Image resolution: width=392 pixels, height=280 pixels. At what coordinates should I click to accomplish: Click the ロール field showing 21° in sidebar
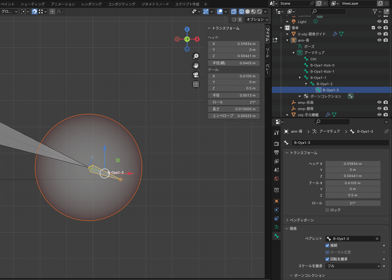(x=234, y=102)
